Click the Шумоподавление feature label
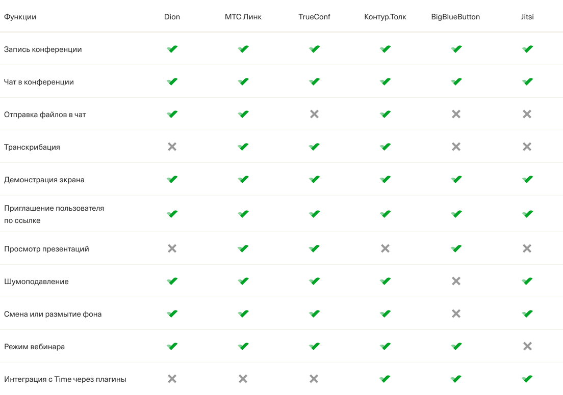The height and width of the screenshot is (395, 563). (36, 281)
